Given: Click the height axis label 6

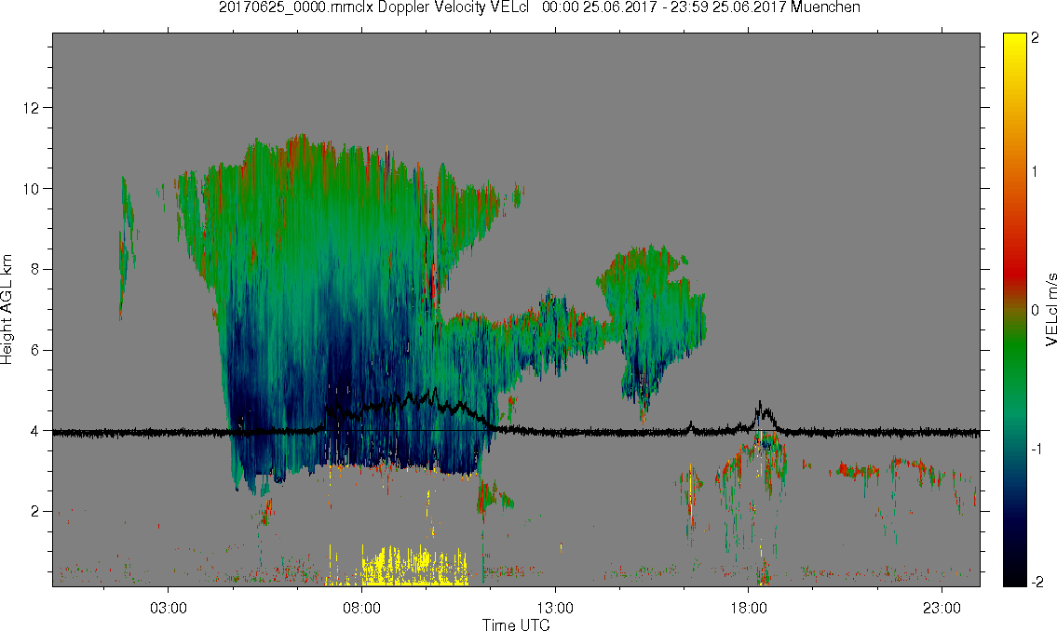Looking at the screenshot, I should 35,350.
